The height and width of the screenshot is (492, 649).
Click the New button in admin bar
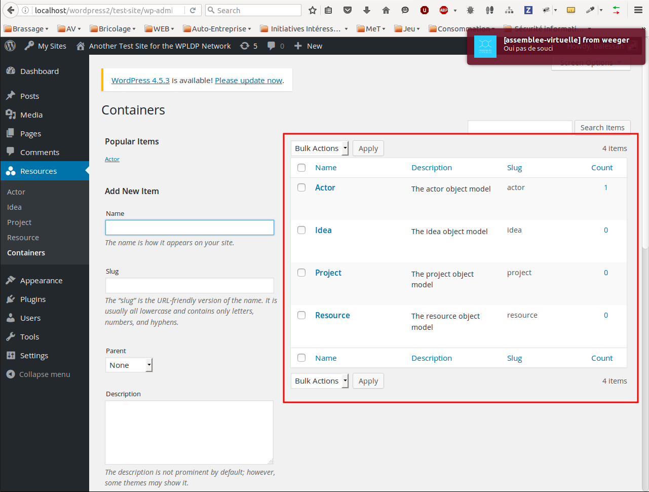click(x=308, y=46)
